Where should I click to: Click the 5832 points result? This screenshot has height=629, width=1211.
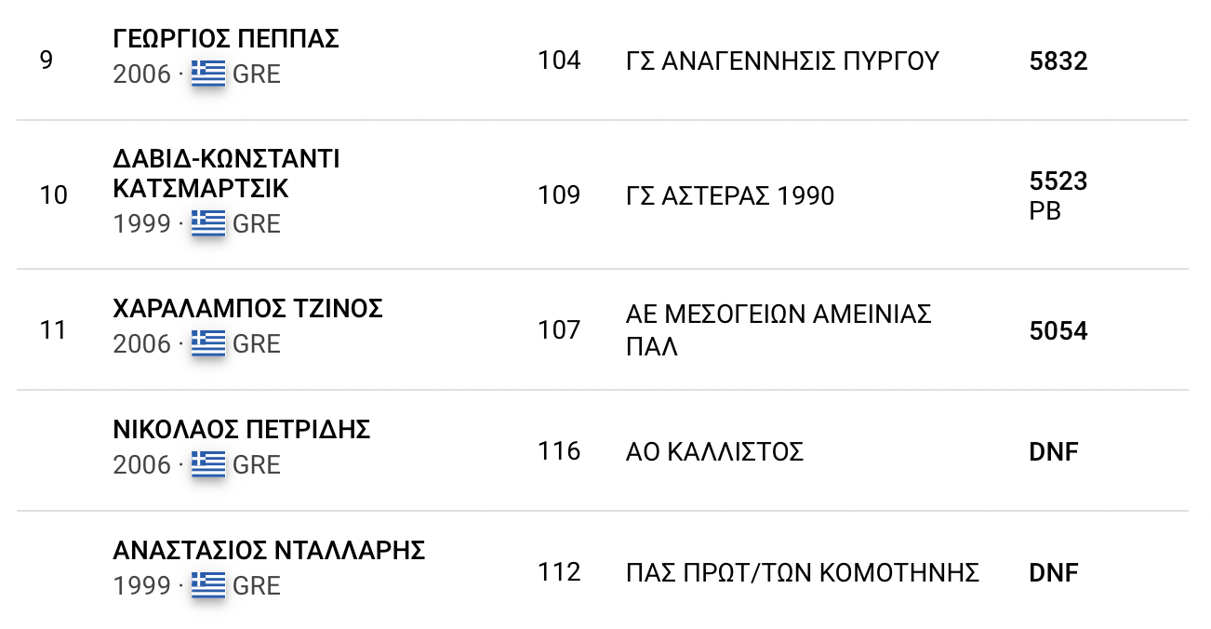click(1058, 61)
